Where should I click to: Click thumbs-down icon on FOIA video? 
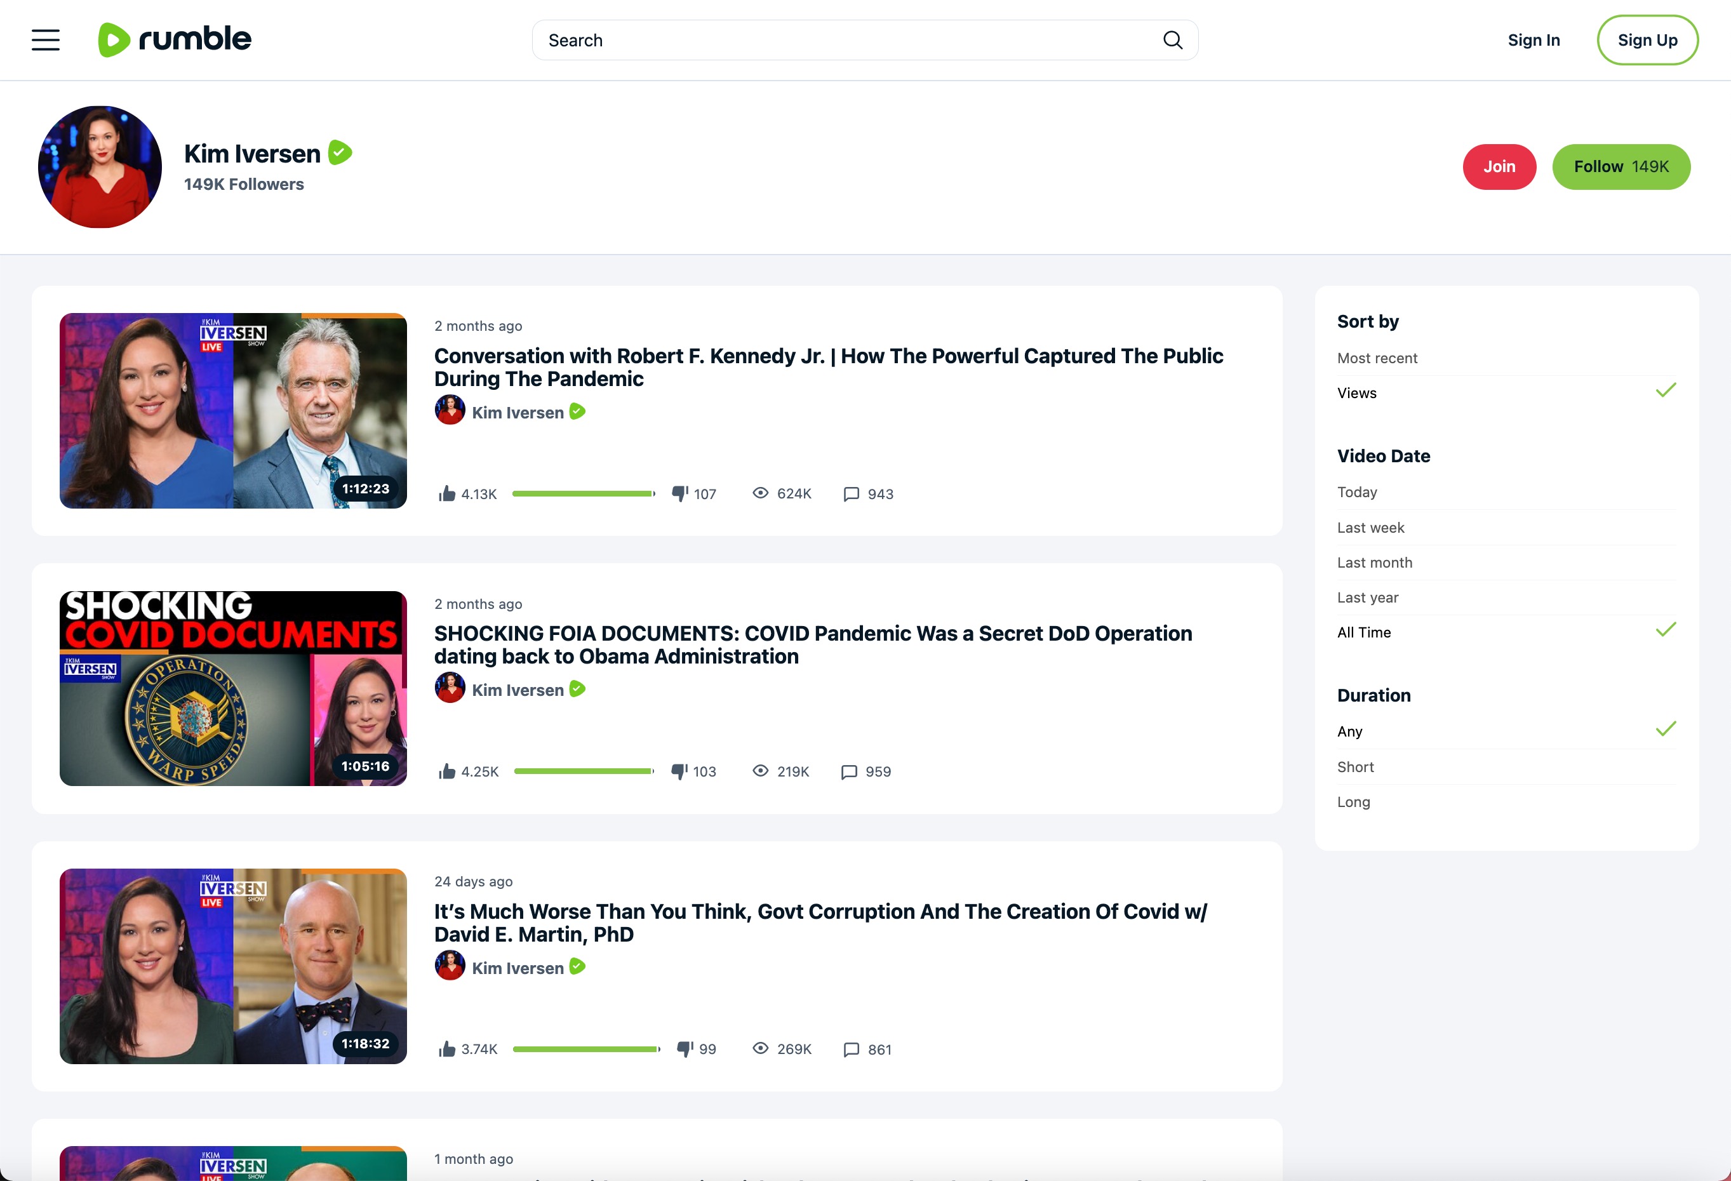[x=679, y=771]
